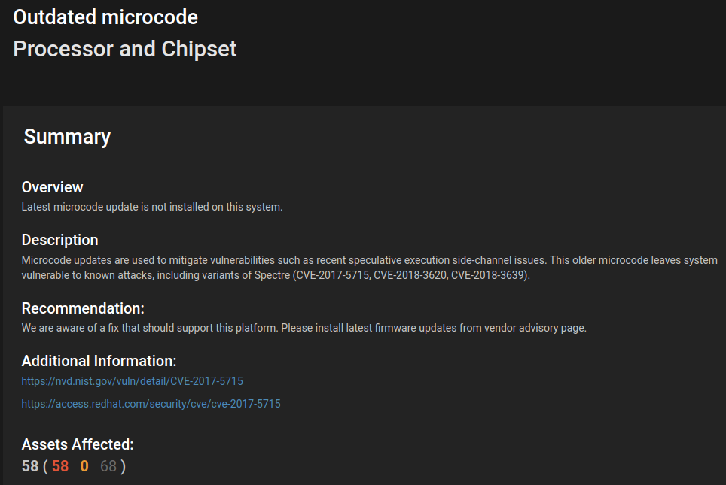Click the CVE-2018-3620 text in description
Screen dimensions: 726x485
410,275
